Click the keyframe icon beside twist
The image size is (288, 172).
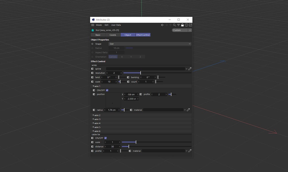[x=92, y=77]
